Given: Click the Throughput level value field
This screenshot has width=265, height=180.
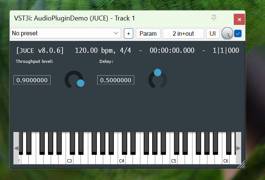Looking at the screenshot, I should click(32, 80).
